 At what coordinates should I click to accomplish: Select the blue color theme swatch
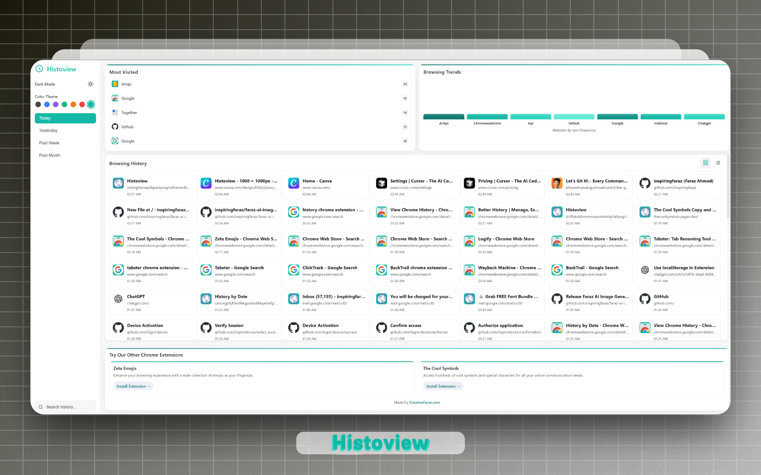pos(47,104)
